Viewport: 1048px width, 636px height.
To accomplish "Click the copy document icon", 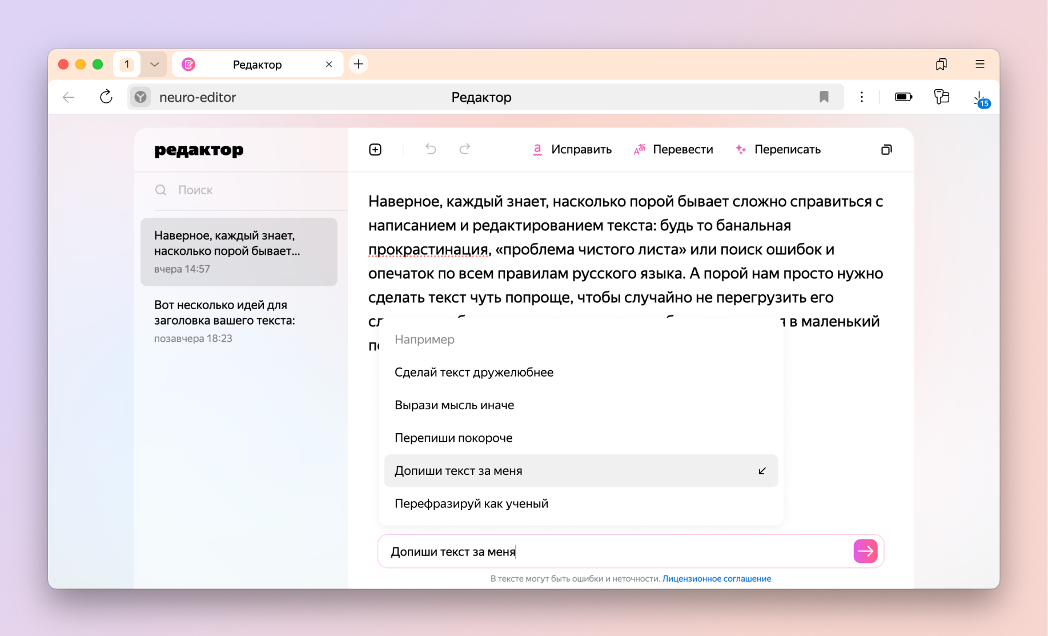I will (x=886, y=149).
